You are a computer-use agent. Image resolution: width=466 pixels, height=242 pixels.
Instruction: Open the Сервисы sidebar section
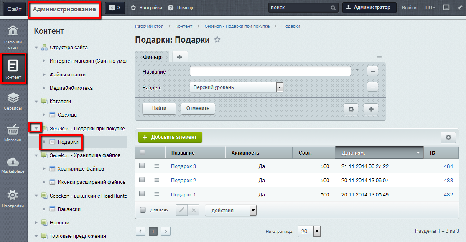point(13,101)
